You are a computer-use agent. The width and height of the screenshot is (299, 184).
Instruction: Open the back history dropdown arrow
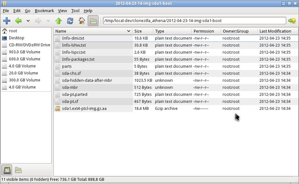pos(28,21)
